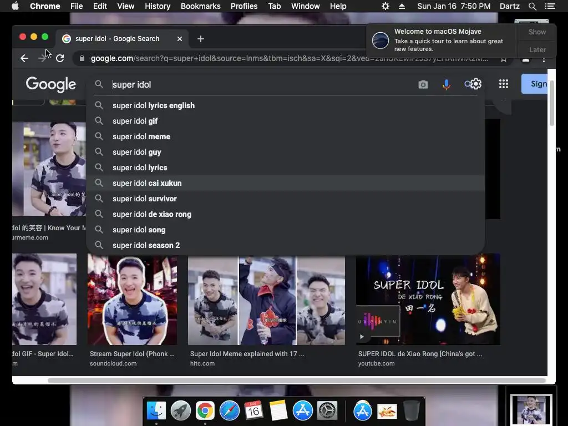Open the Profiles menu
Image resolution: width=568 pixels, height=426 pixels.
click(x=244, y=6)
